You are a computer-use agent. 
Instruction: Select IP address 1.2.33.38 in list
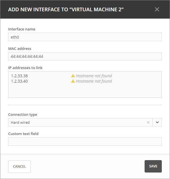19,76
